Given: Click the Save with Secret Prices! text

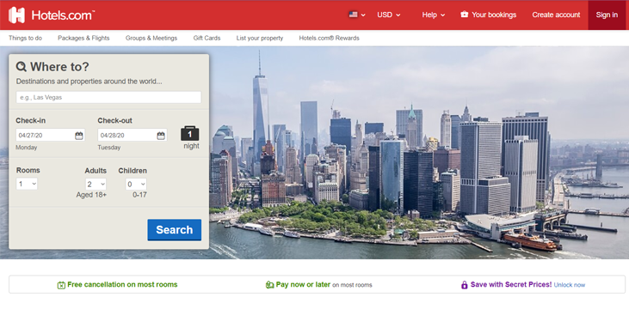Looking at the screenshot, I should tap(511, 285).
